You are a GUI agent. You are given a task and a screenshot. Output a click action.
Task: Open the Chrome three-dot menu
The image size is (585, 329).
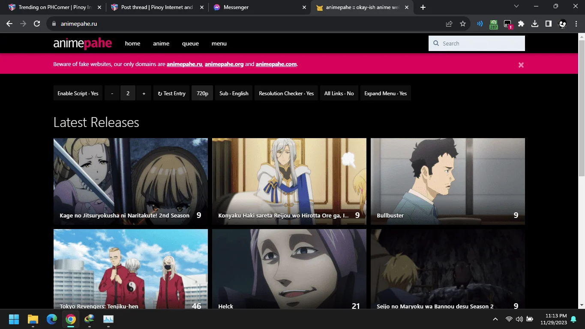point(576,24)
